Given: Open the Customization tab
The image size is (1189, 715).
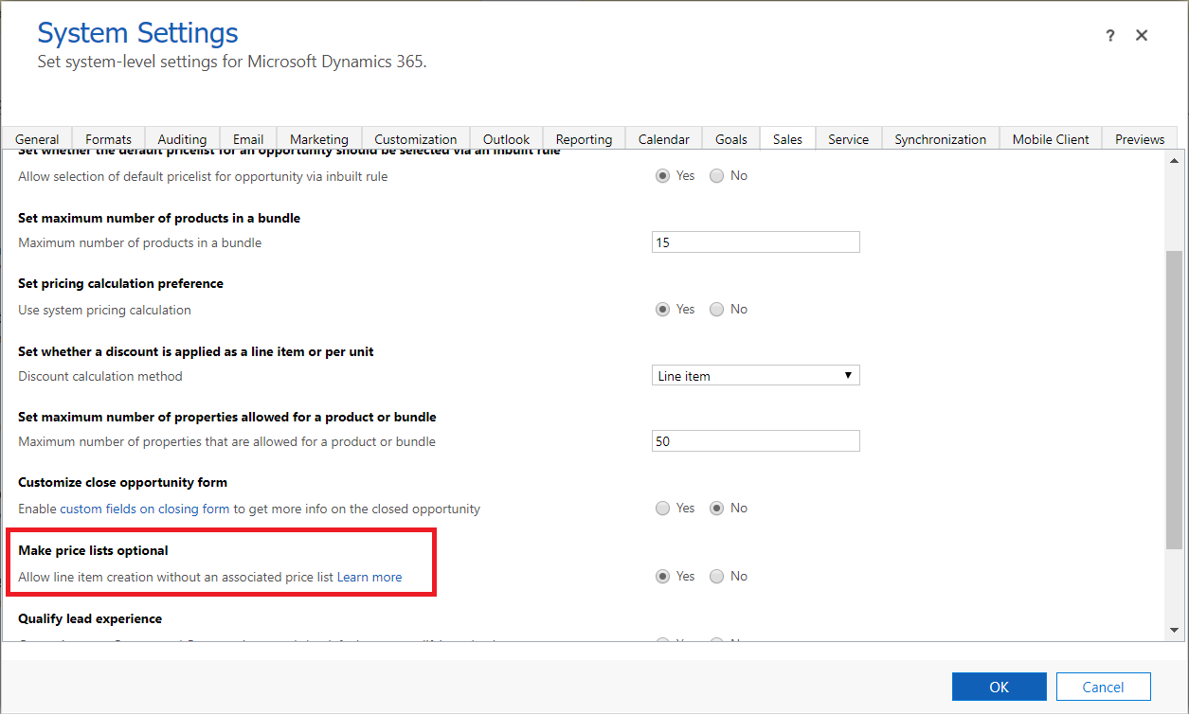Looking at the screenshot, I should (x=416, y=139).
